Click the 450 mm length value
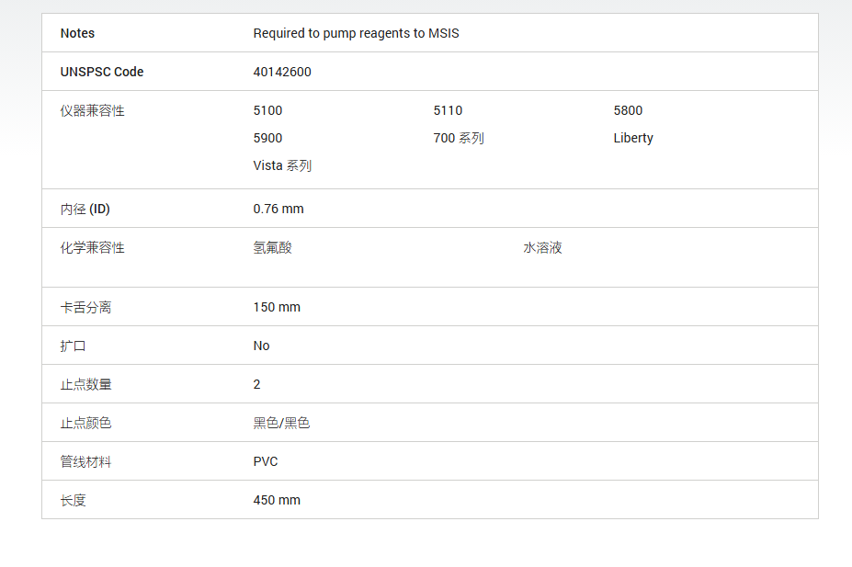Image resolution: width=852 pixels, height=567 pixels. coord(277,500)
